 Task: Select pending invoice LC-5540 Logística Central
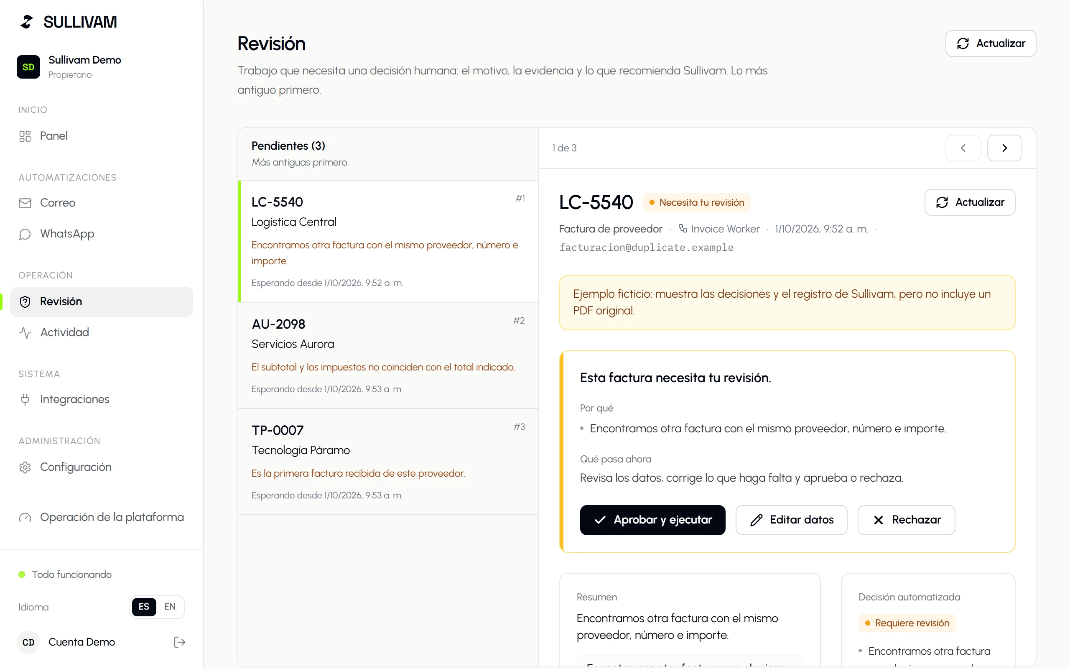click(388, 241)
